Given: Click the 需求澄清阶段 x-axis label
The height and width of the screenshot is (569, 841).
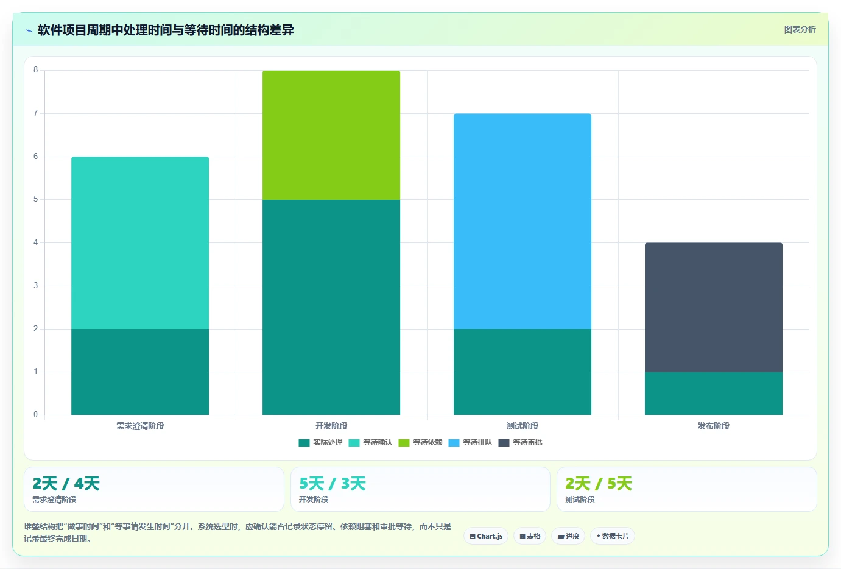Looking at the screenshot, I should pyautogui.click(x=140, y=426).
